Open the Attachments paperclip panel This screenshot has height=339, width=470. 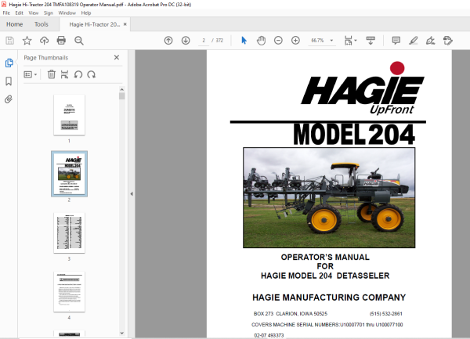[x=9, y=99]
